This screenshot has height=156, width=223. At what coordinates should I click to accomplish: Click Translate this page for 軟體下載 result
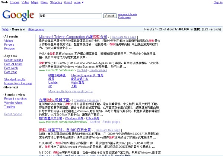[x=86, y=100]
